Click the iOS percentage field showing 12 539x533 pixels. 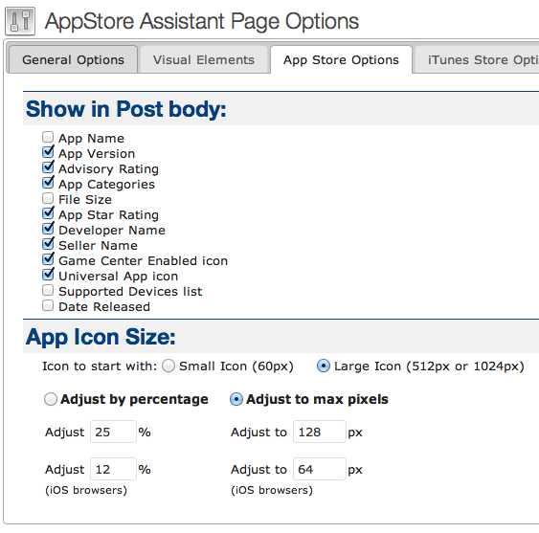(113, 469)
